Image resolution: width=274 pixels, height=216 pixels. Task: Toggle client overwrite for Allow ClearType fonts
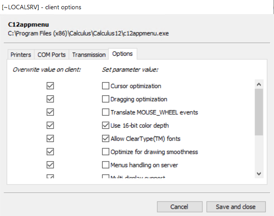[50, 139]
